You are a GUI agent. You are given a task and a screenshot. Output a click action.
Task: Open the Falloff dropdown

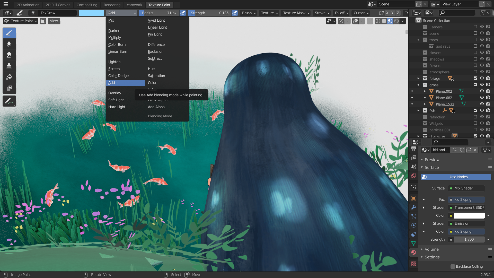(x=341, y=13)
